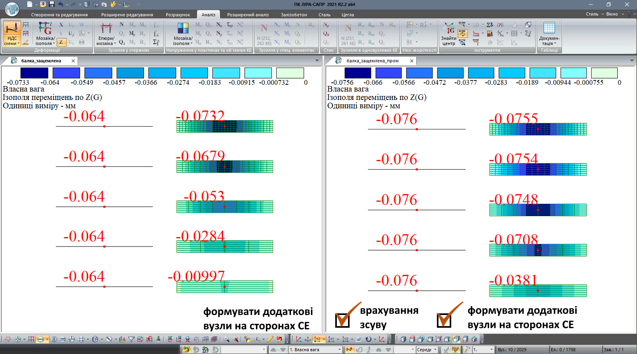Click the LIRA-SAPR application menu orb
Viewport: 637px width, 354px height.
(x=12, y=8)
